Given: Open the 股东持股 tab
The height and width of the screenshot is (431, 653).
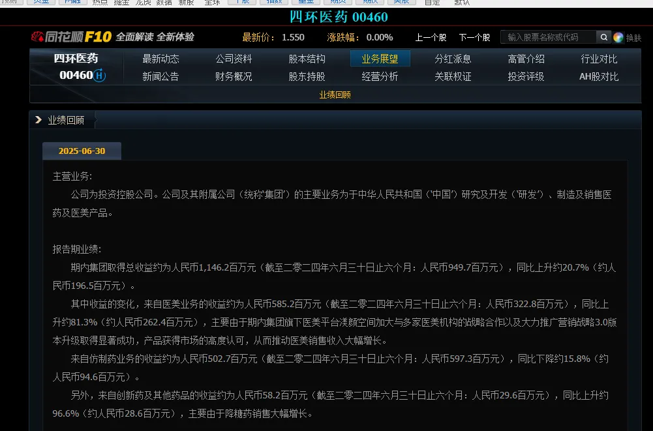Looking at the screenshot, I should 307,77.
